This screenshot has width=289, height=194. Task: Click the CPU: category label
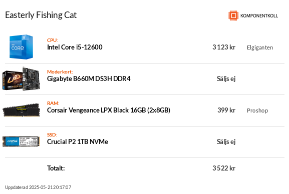(53, 40)
